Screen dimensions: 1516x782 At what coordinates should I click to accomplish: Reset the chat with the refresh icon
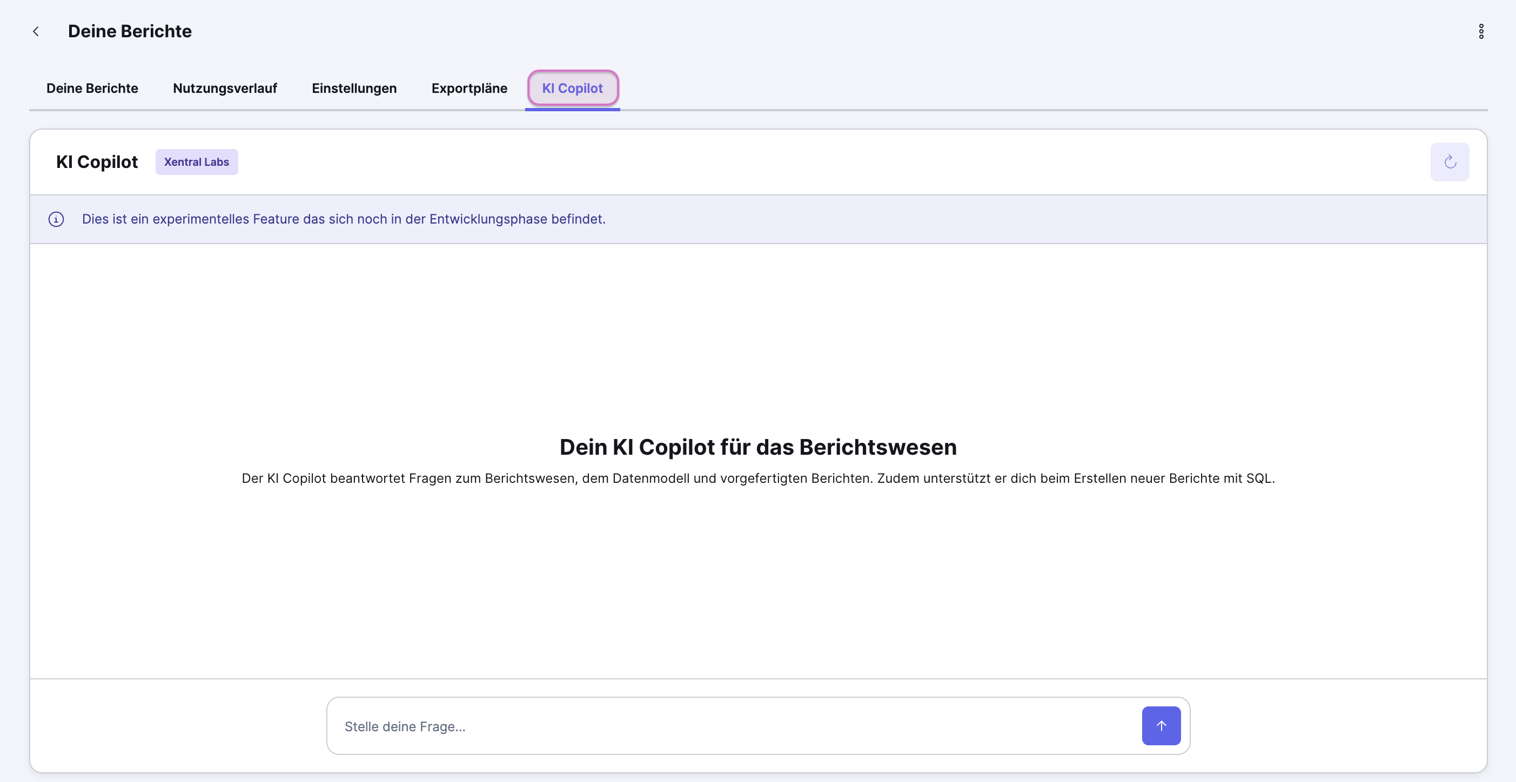(x=1450, y=162)
